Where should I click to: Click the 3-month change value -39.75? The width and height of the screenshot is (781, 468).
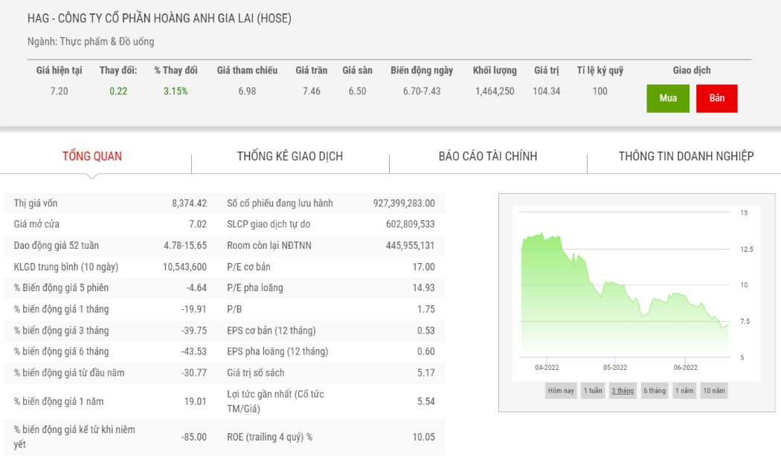point(193,331)
